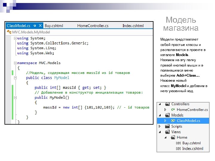This screenshot has height=161, width=215.
Task: Collapse the MyModel class block
Action: (15, 78)
